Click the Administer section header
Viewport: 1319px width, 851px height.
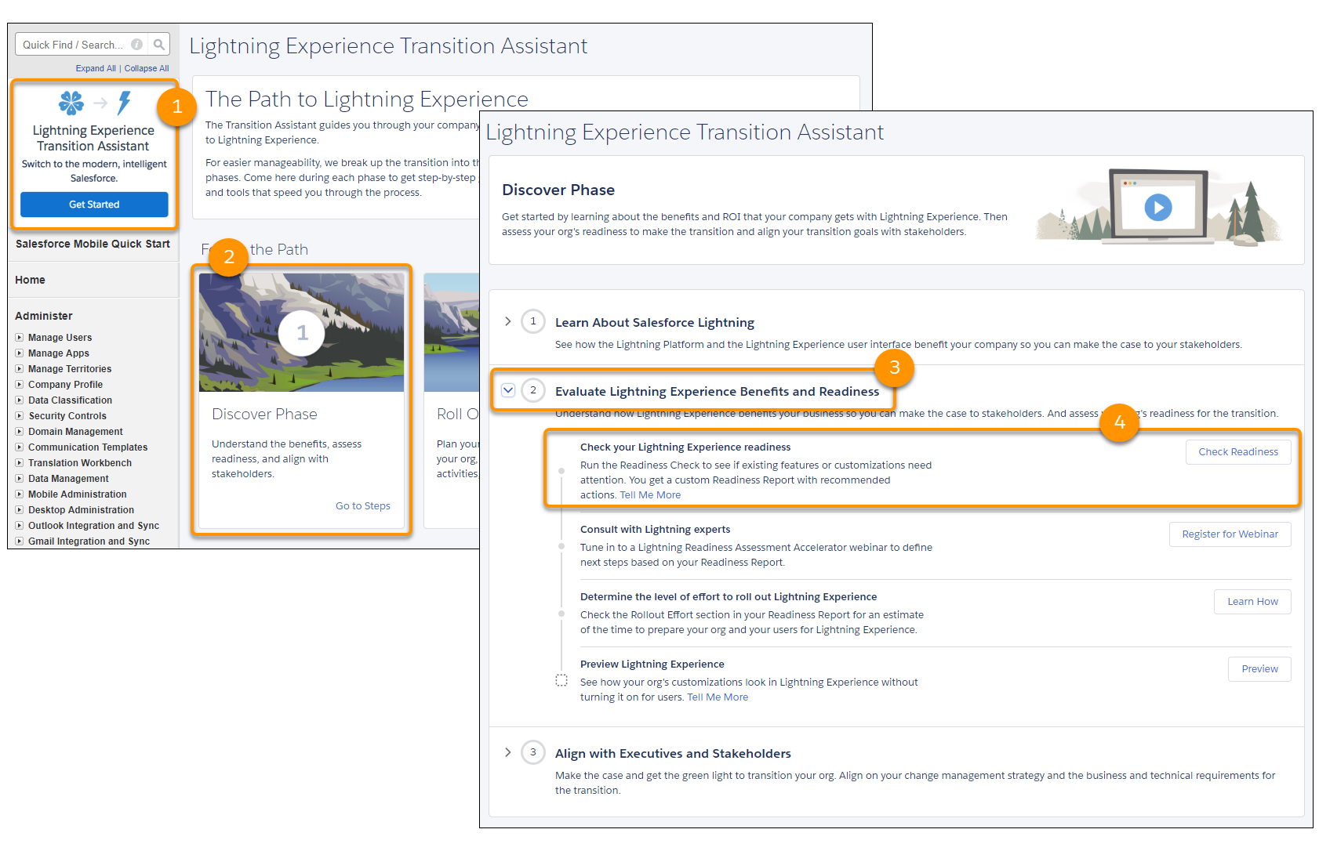(44, 316)
